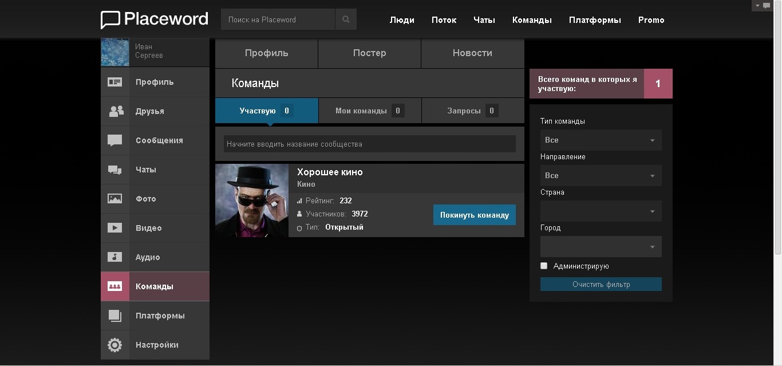Switch to the Новости tab
Image resolution: width=782 pixels, height=366 pixels.
(473, 53)
